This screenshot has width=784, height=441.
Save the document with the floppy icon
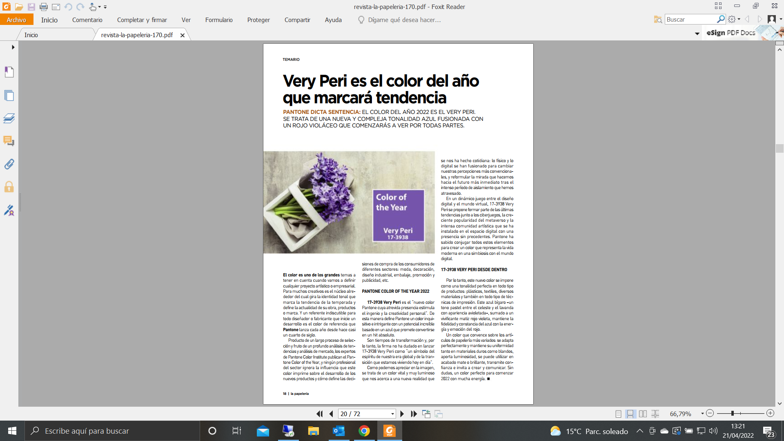click(x=31, y=7)
